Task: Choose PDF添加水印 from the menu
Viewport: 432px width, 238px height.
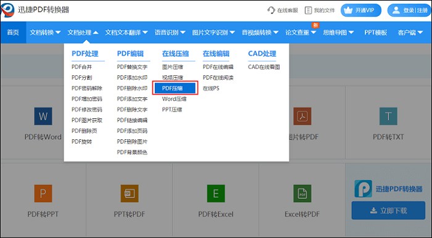Action: pos(132,78)
